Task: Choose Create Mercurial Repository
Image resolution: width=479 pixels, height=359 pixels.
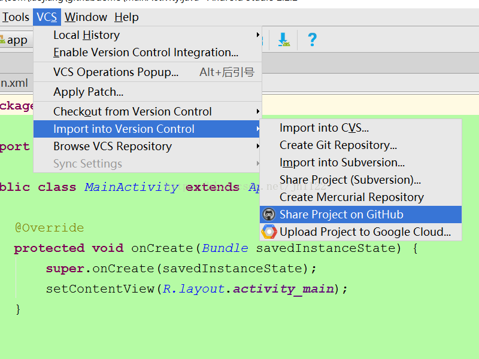Action: [x=360, y=197]
